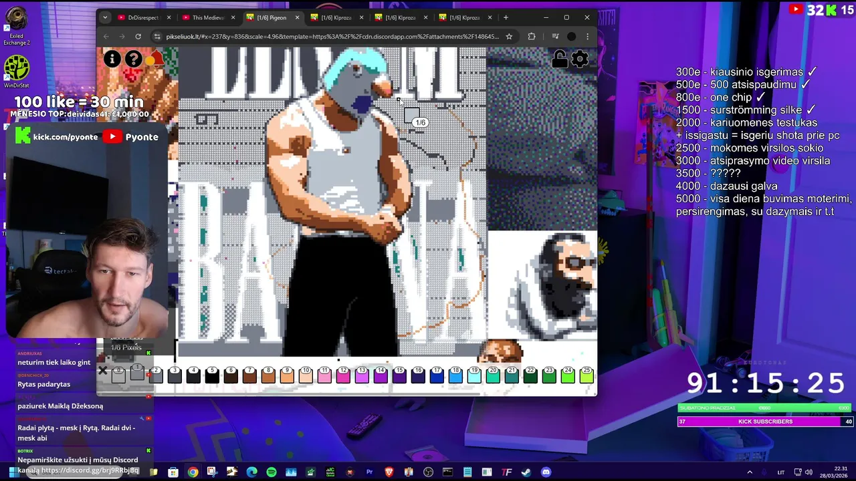This screenshot has height=481, width=856.
Task: Go back in the browser
Action: tap(106, 37)
